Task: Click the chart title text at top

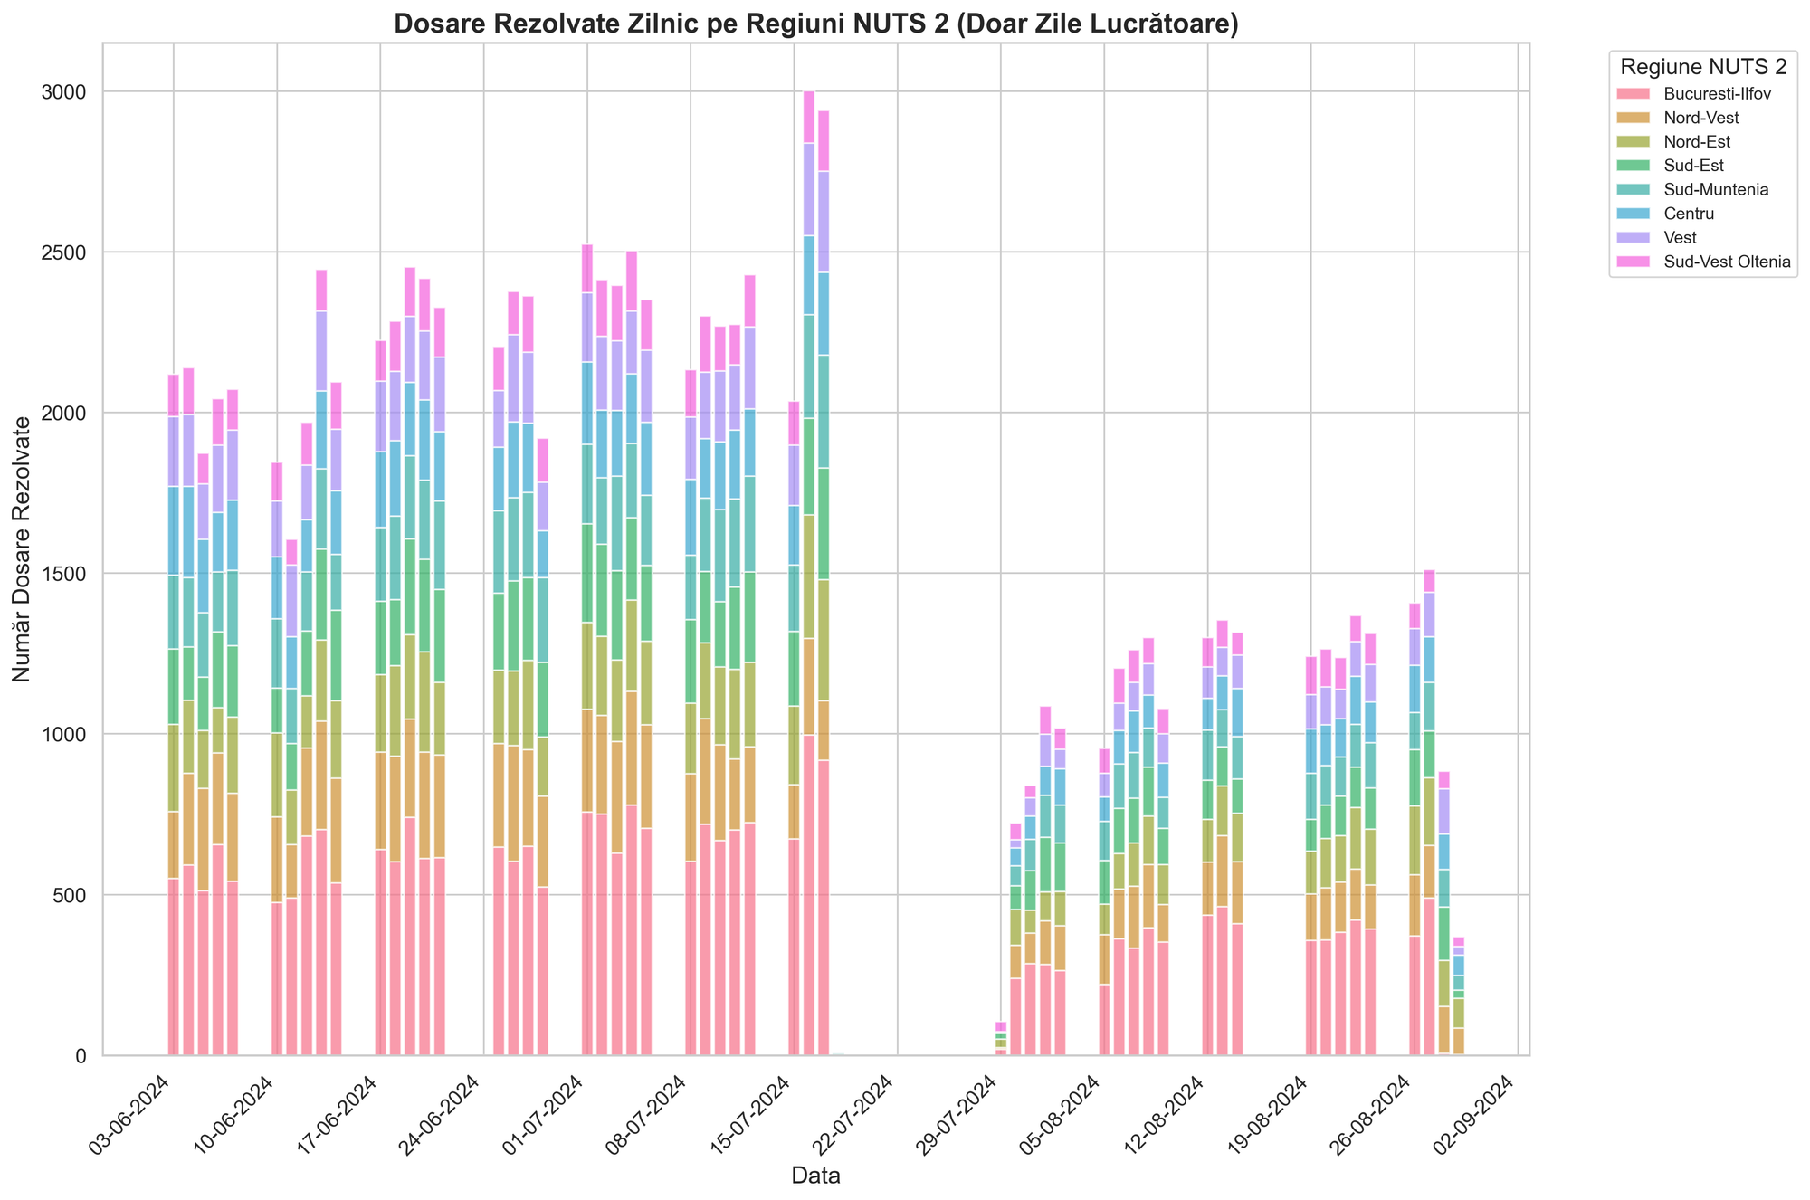Action: pos(816,24)
